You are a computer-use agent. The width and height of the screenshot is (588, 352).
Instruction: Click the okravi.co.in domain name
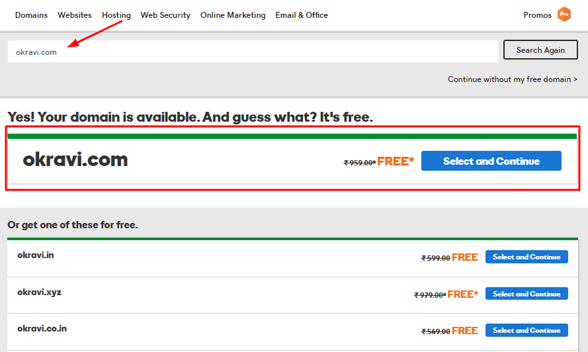point(42,328)
